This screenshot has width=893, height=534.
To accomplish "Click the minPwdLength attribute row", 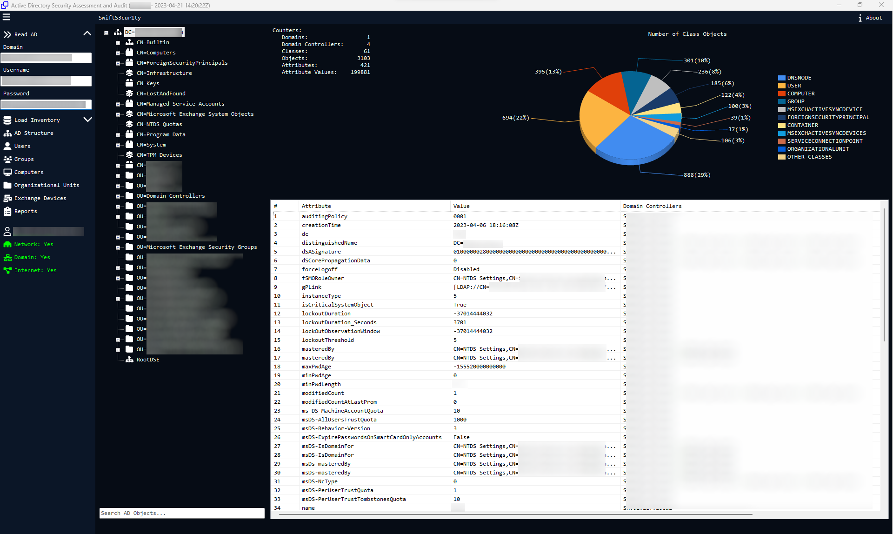I will point(576,384).
